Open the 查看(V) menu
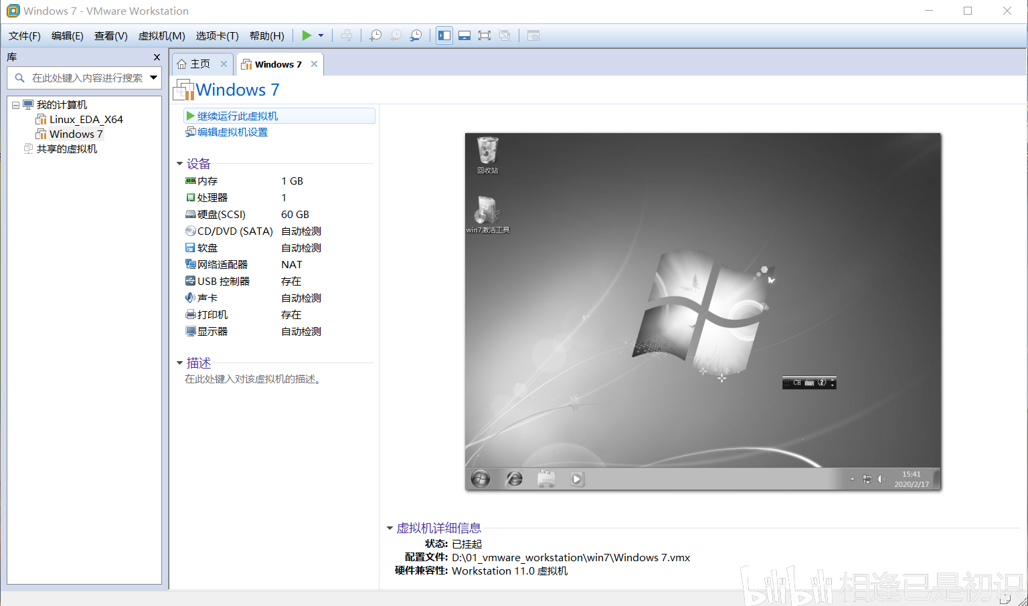This screenshot has width=1028, height=606. click(111, 36)
